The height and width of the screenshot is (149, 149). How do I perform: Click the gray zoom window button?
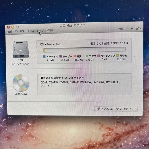(x=17, y=27)
